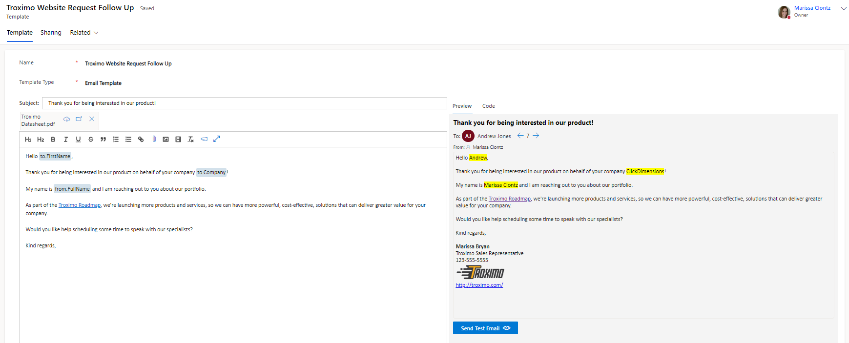Image resolution: width=849 pixels, height=343 pixels.
Task: Toggle italic formatting in editor
Action: (x=66, y=140)
